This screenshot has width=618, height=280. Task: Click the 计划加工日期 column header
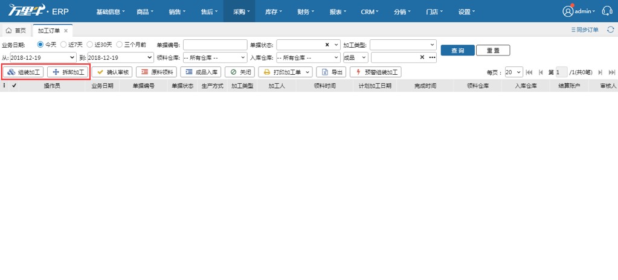pyautogui.click(x=375, y=86)
